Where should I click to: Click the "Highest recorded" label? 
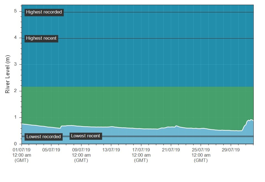44,12
